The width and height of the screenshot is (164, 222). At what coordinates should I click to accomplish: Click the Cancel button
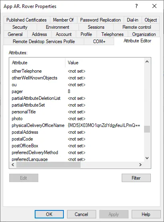coord(81,214)
